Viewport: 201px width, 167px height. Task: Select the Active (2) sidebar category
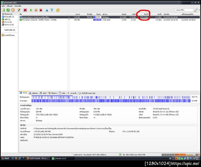click(8, 22)
